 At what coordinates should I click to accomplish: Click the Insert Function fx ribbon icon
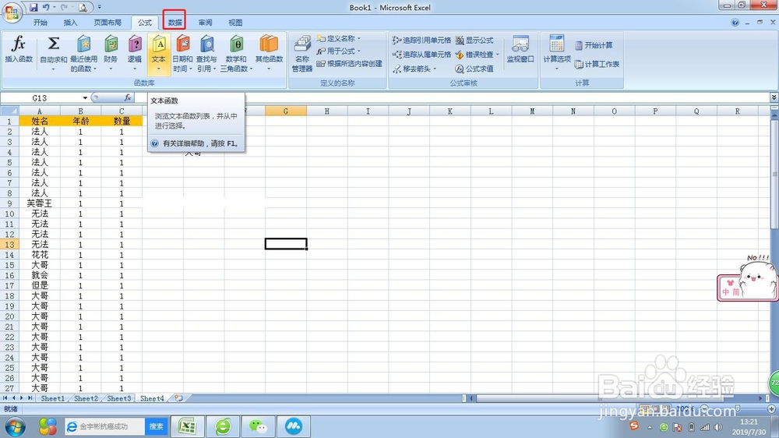(x=19, y=50)
